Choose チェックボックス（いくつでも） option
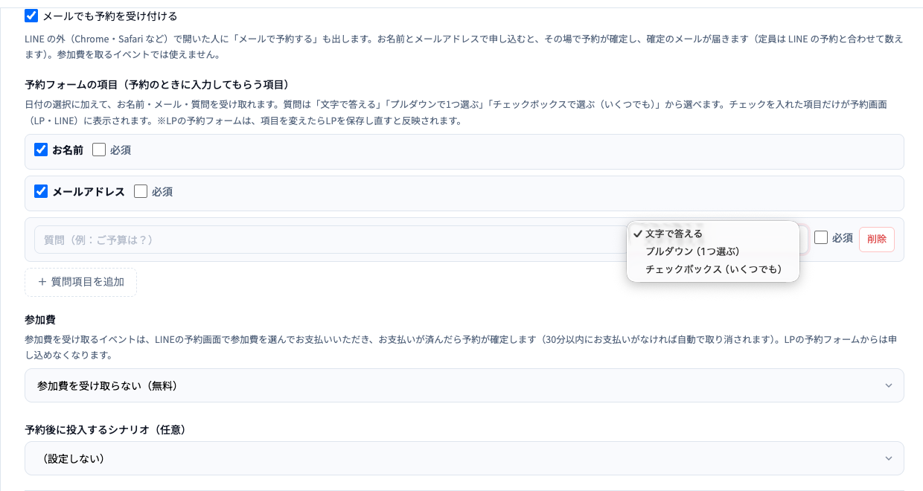This screenshot has width=923, height=491. [x=713, y=269]
